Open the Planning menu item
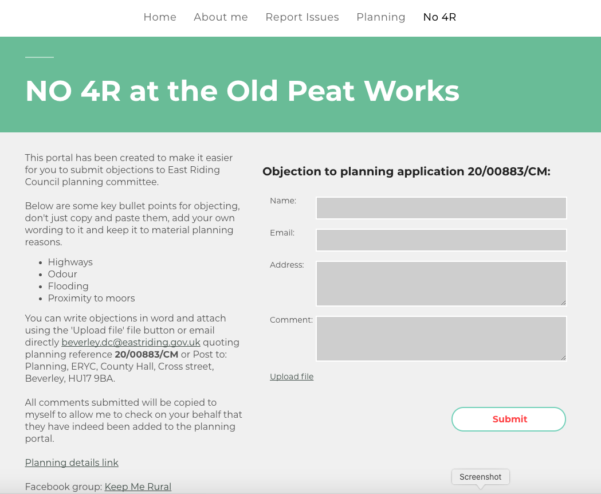Screen dimensions: 601x494 380,17
